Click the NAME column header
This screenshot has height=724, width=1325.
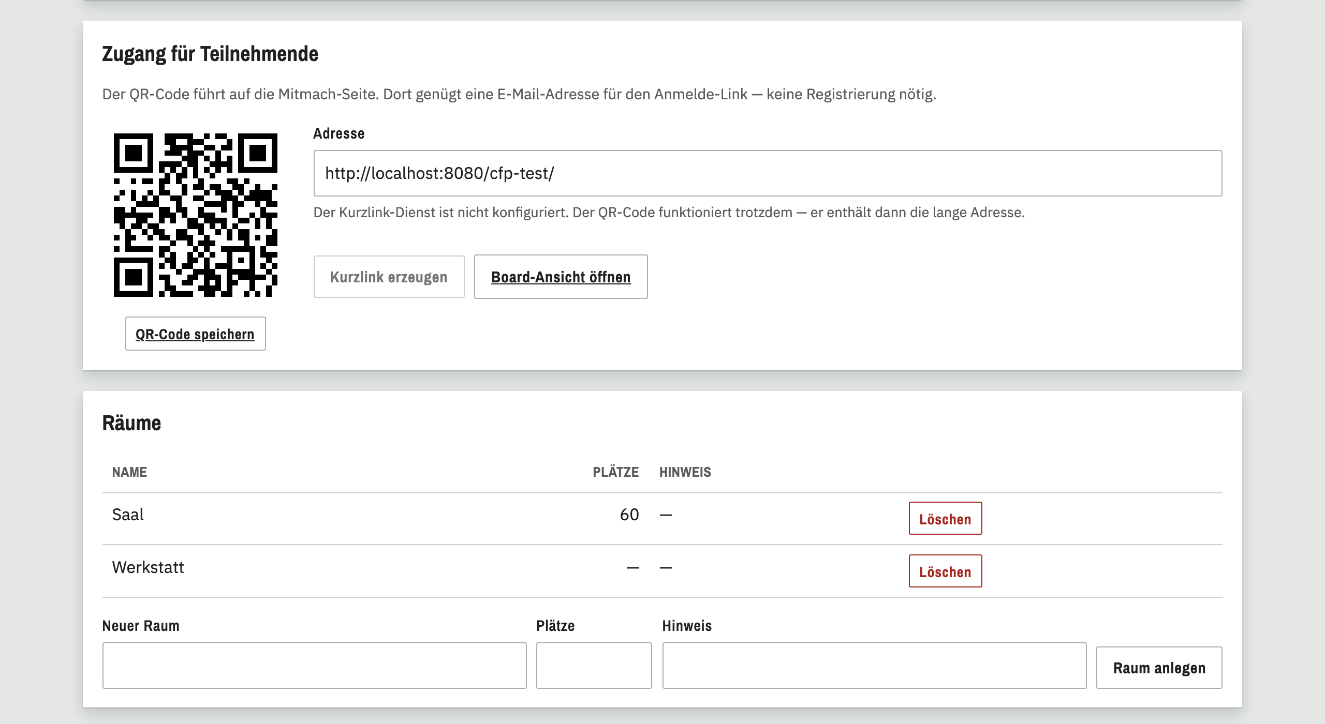coord(129,472)
